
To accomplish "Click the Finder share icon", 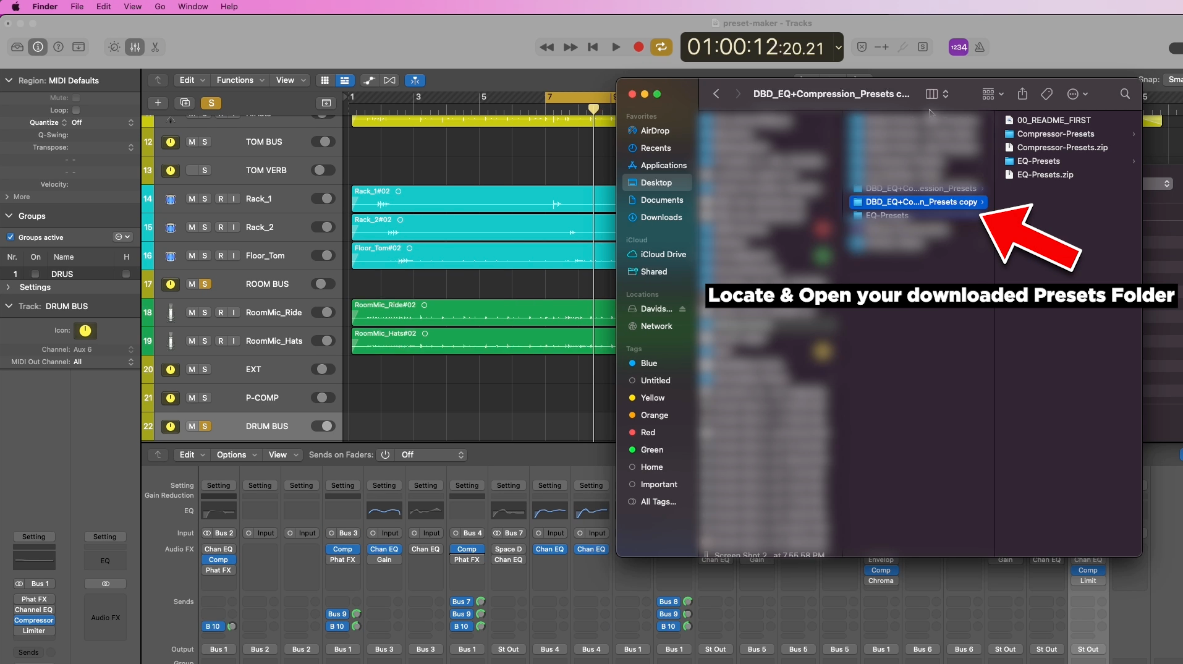I will pos(1022,94).
